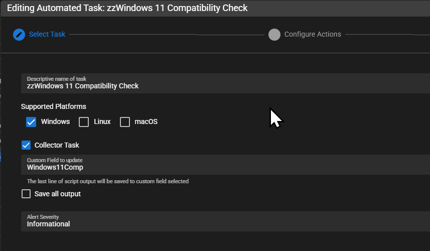430x251 pixels.
Task: Select the Windows label text
Action: click(55, 121)
